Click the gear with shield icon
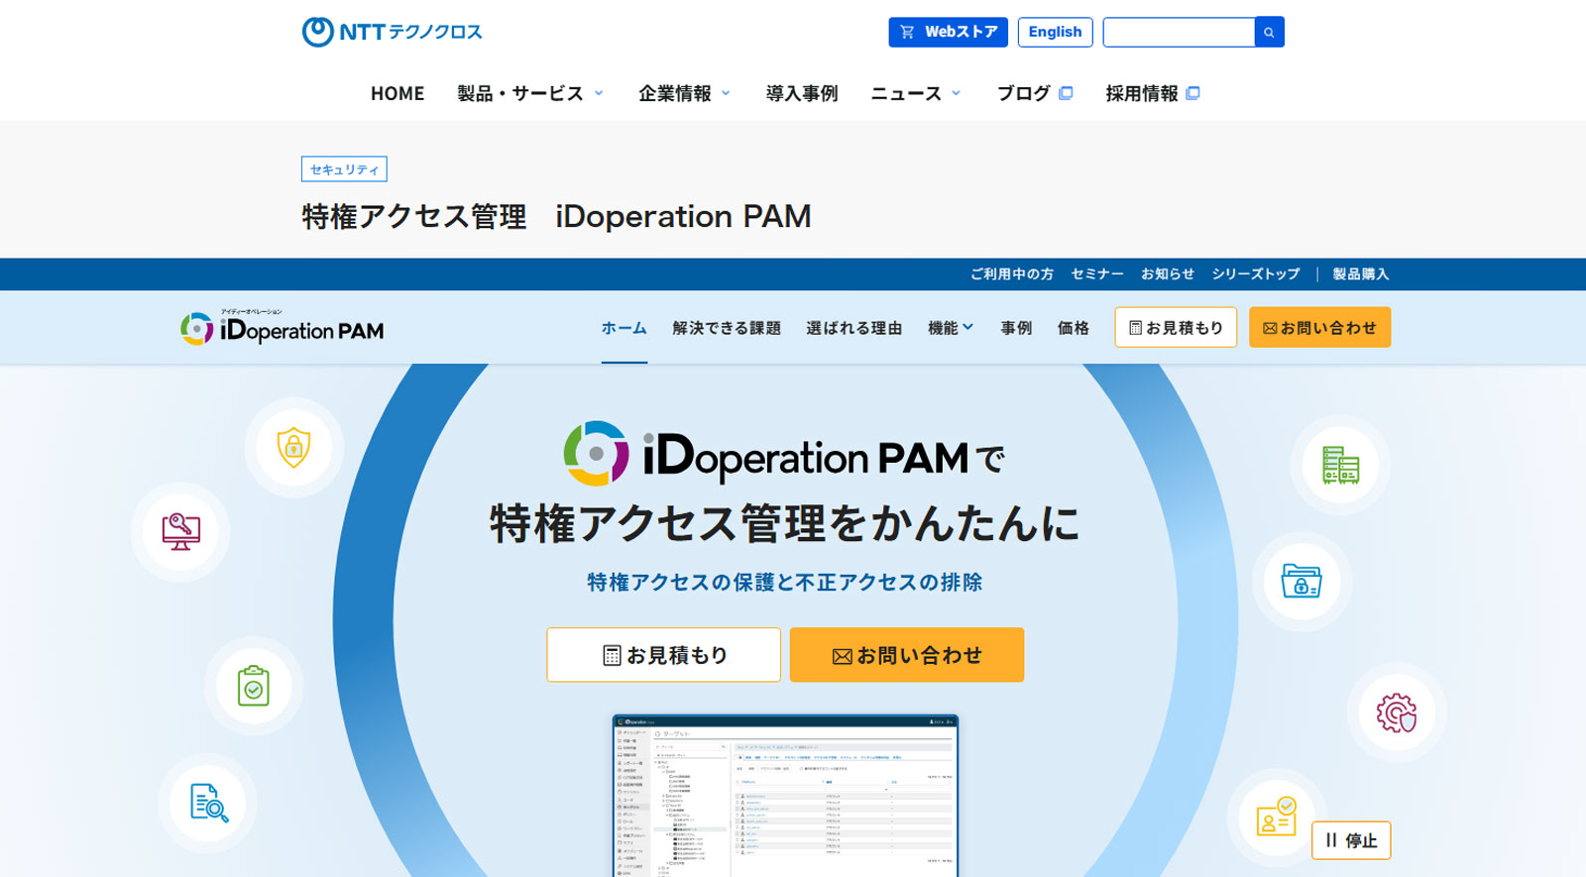The height and width of the screenshot is (877, 1586). (1397, 713)
